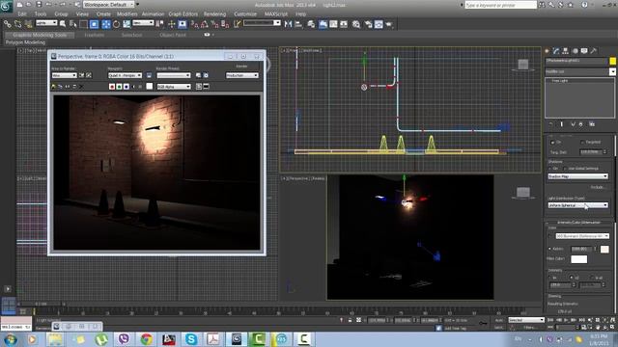Open the Display command panel tab

tap(584, 51)
